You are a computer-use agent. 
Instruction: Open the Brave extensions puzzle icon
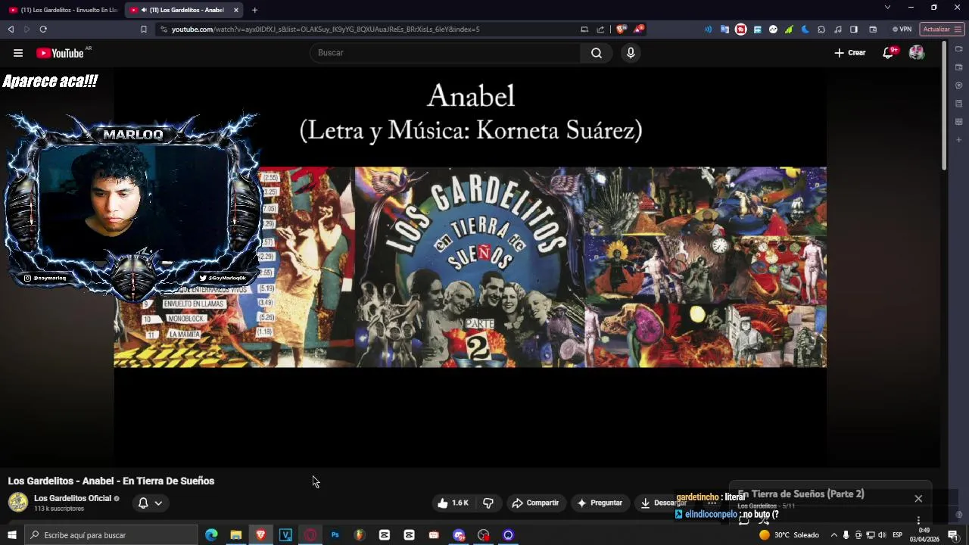(821, 30)
